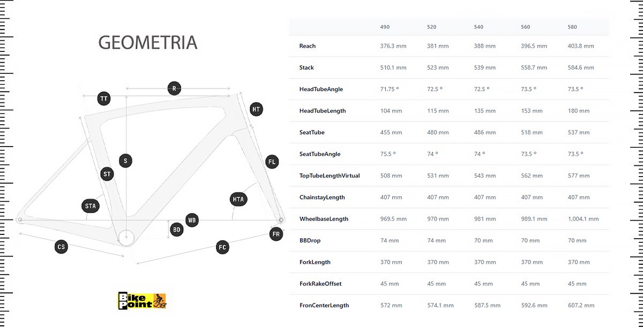The height and width of the screenshot is (328, 643).
Task: Click the Reach row label
Action: (308, 46)
